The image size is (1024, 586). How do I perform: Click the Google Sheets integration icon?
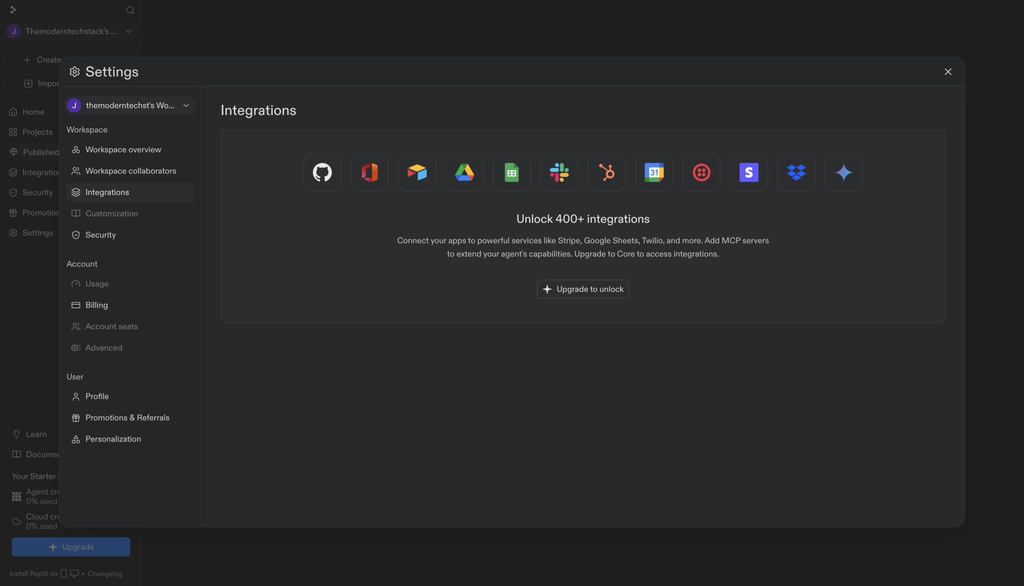pos(512,172)
